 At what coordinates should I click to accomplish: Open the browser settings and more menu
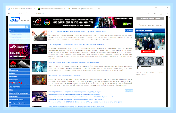pos(167,14)
